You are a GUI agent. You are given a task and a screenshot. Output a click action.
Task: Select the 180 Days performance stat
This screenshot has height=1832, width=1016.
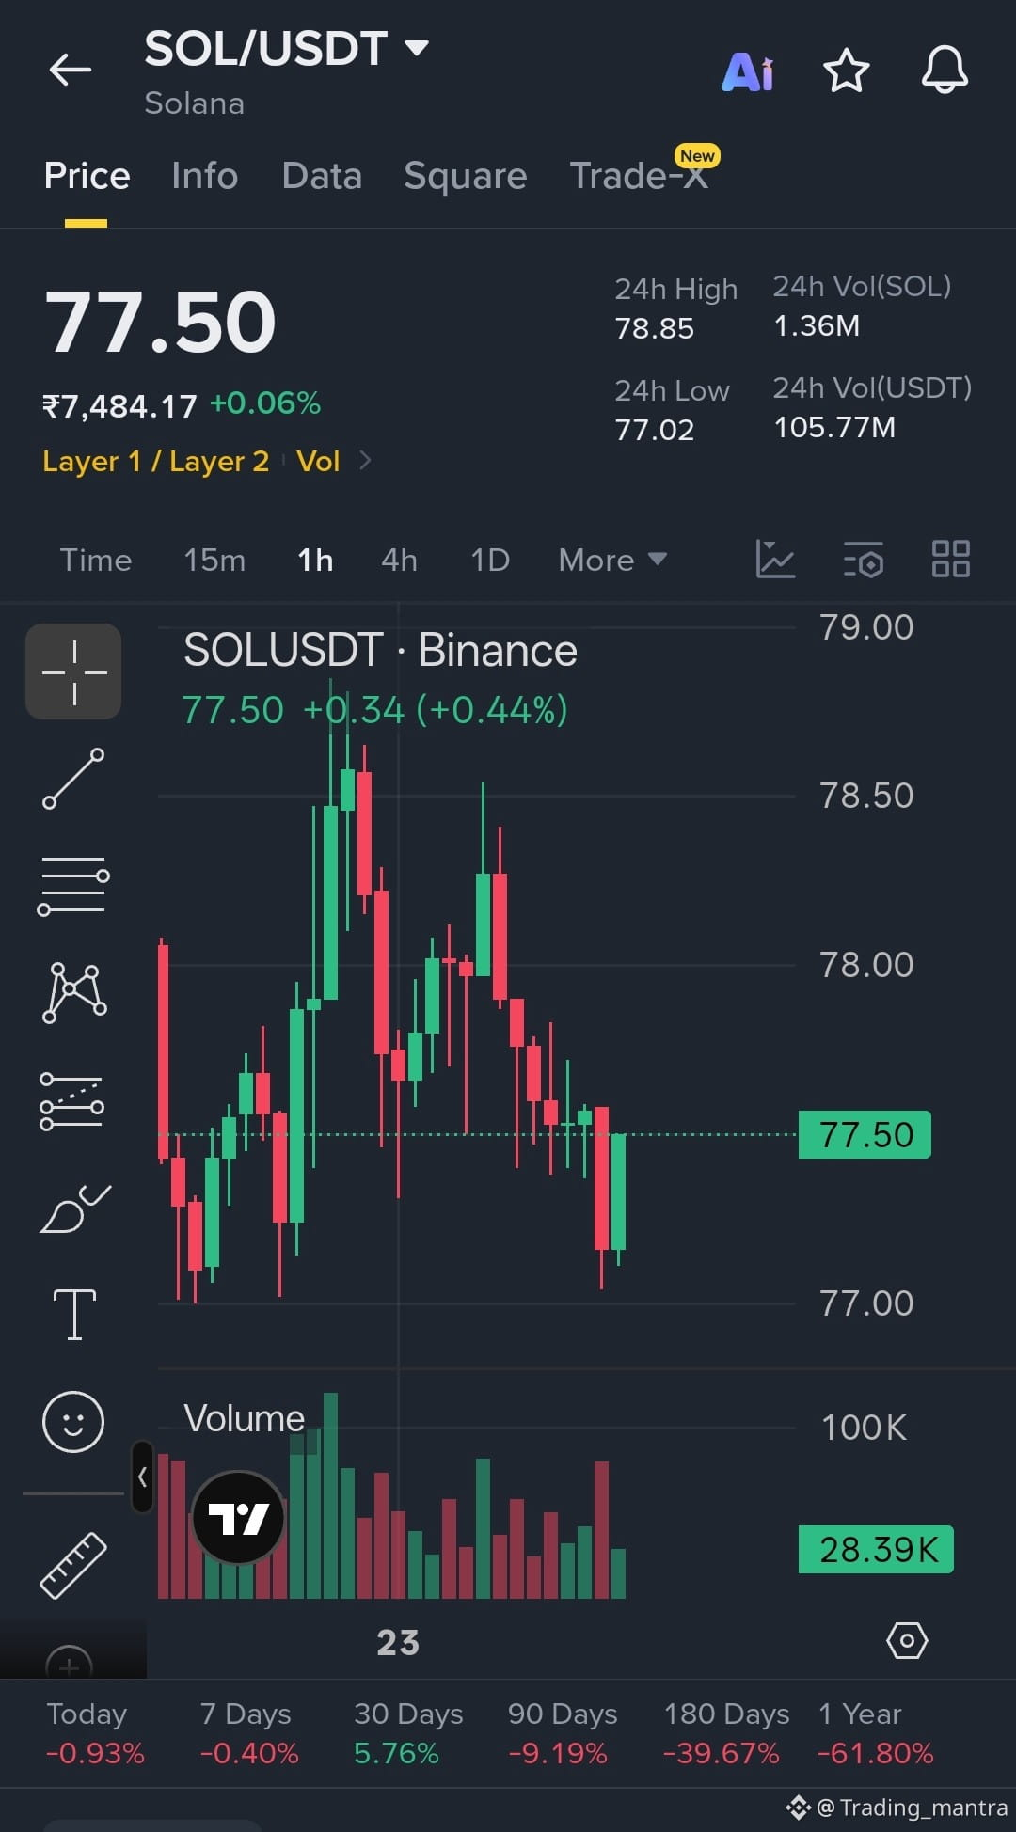point(726,1733)
